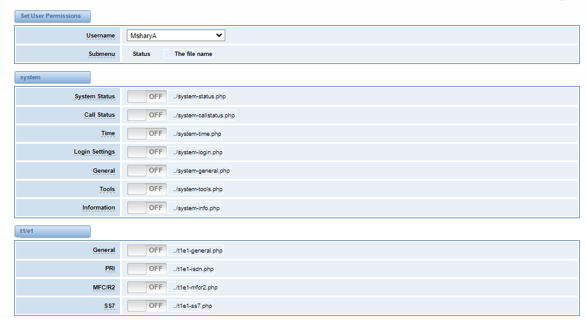Viewport: 586px width, 322px height.
Task: Click ../t1e1-isdn.php file name
Action: (193, 269)
